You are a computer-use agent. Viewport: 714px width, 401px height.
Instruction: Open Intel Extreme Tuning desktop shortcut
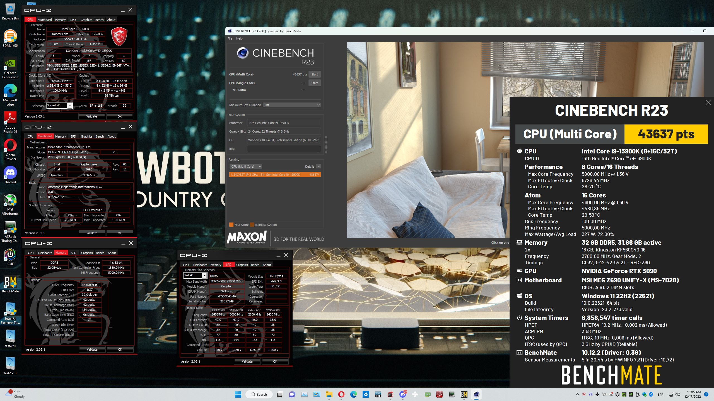[10, 314]
